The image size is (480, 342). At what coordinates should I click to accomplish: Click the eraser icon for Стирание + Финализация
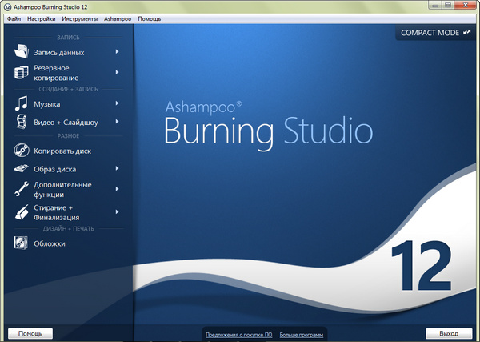(x=21, y=213)
